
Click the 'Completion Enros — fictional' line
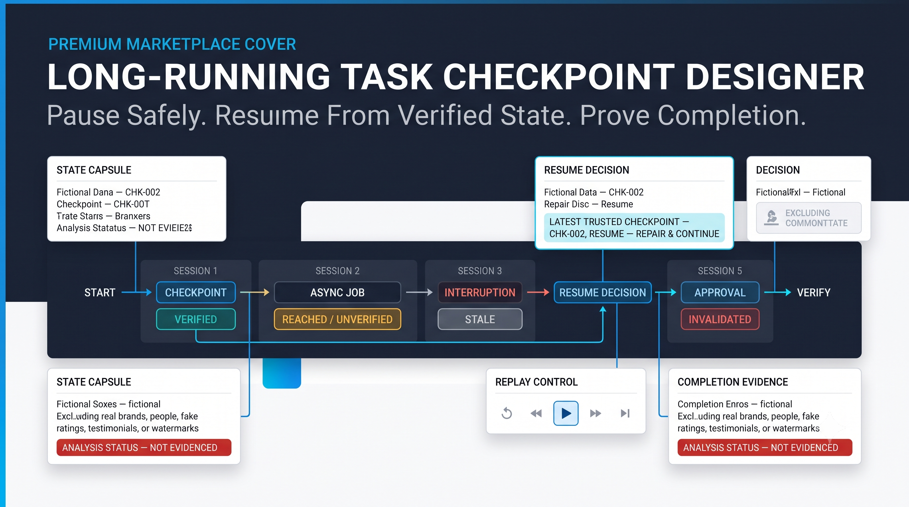pos(735,404)
